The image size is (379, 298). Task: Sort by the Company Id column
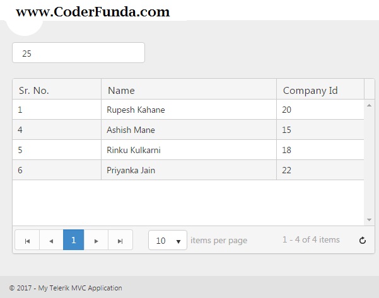click(x=310, y=90)
